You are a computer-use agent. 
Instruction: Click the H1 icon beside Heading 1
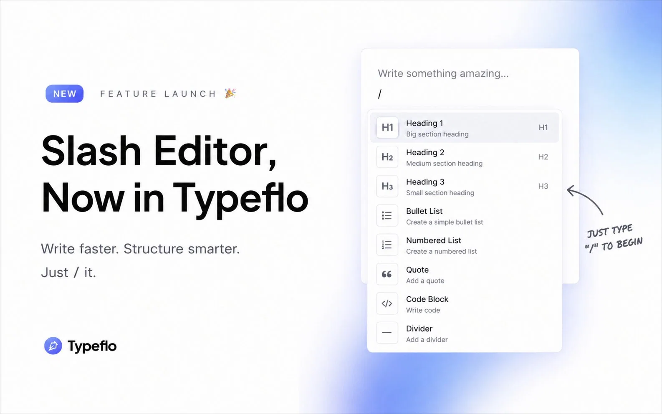click(387, 127)
